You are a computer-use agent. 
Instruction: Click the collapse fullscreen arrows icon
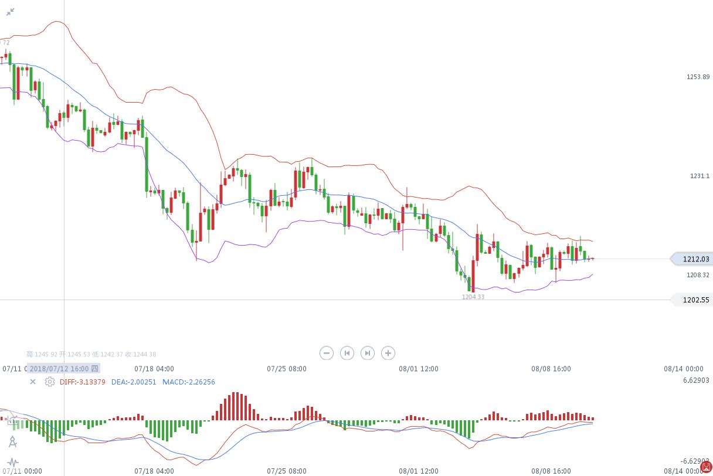coord(10,12)
